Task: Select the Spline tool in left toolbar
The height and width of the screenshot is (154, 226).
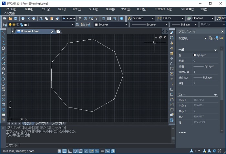Action: pyautogui.click(x=3, y=74)
